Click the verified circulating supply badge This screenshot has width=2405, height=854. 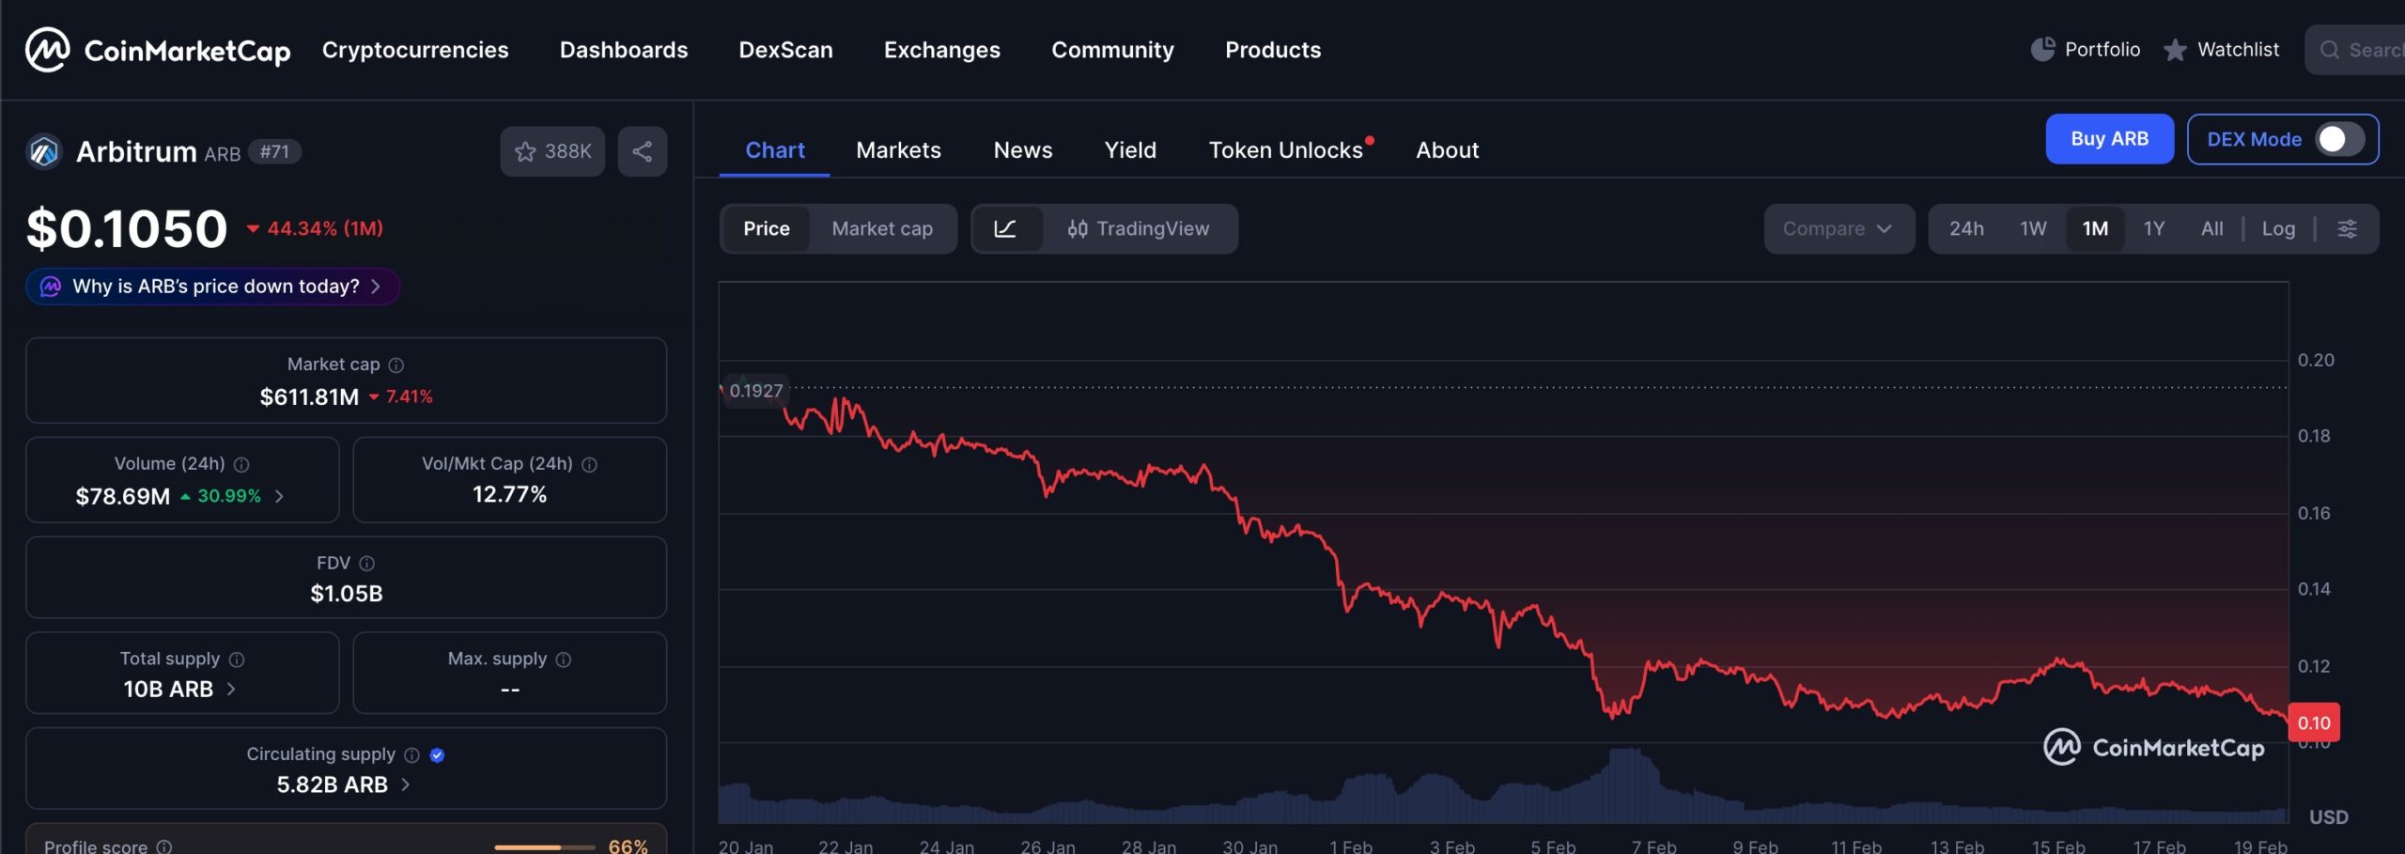437,754
